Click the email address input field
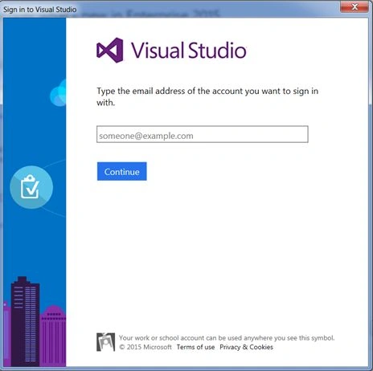 point(203,134)
